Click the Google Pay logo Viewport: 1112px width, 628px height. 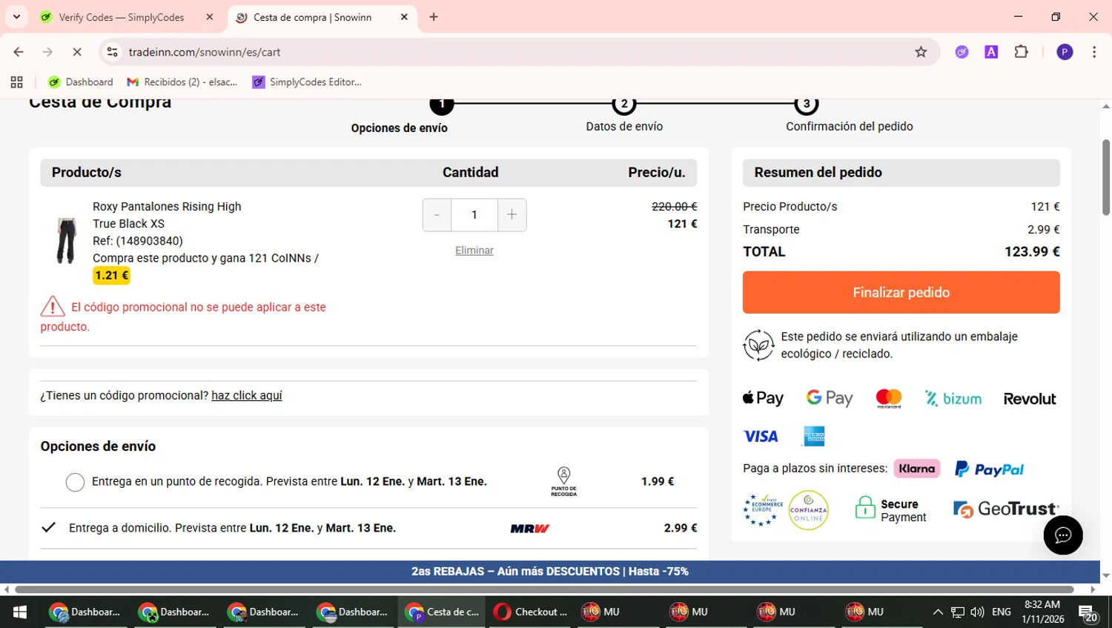[830, 398]
